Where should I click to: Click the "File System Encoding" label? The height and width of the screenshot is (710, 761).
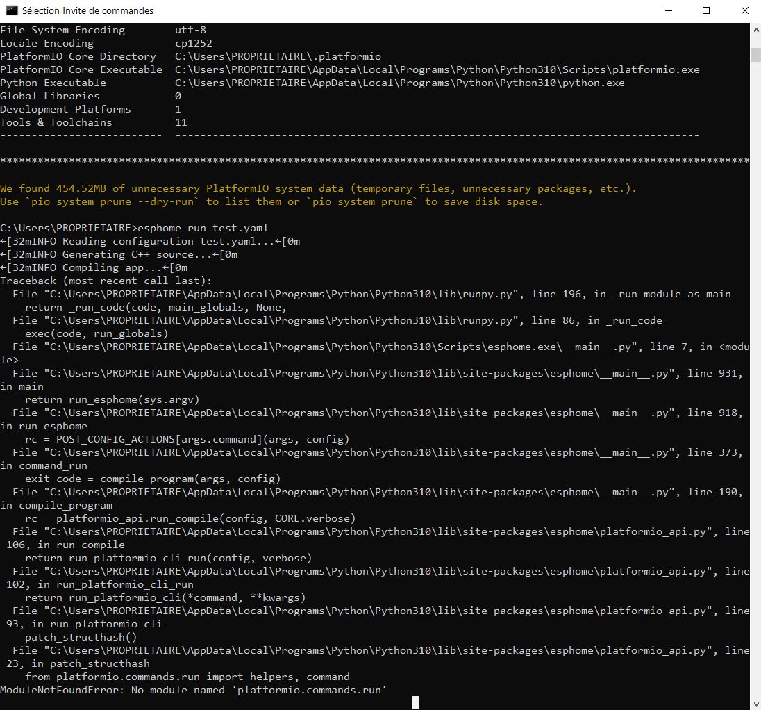pyautogui.click(x=62, y=30)
